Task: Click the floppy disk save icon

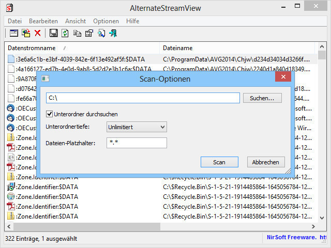Action: click(53, 33)
